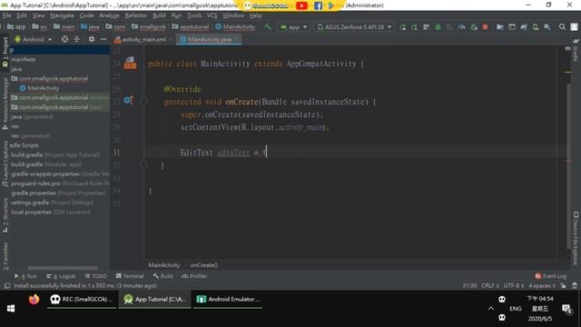Open the Profile app gauge icon
The height and width of the screenshot is (327, 581).
coord(462,27)
